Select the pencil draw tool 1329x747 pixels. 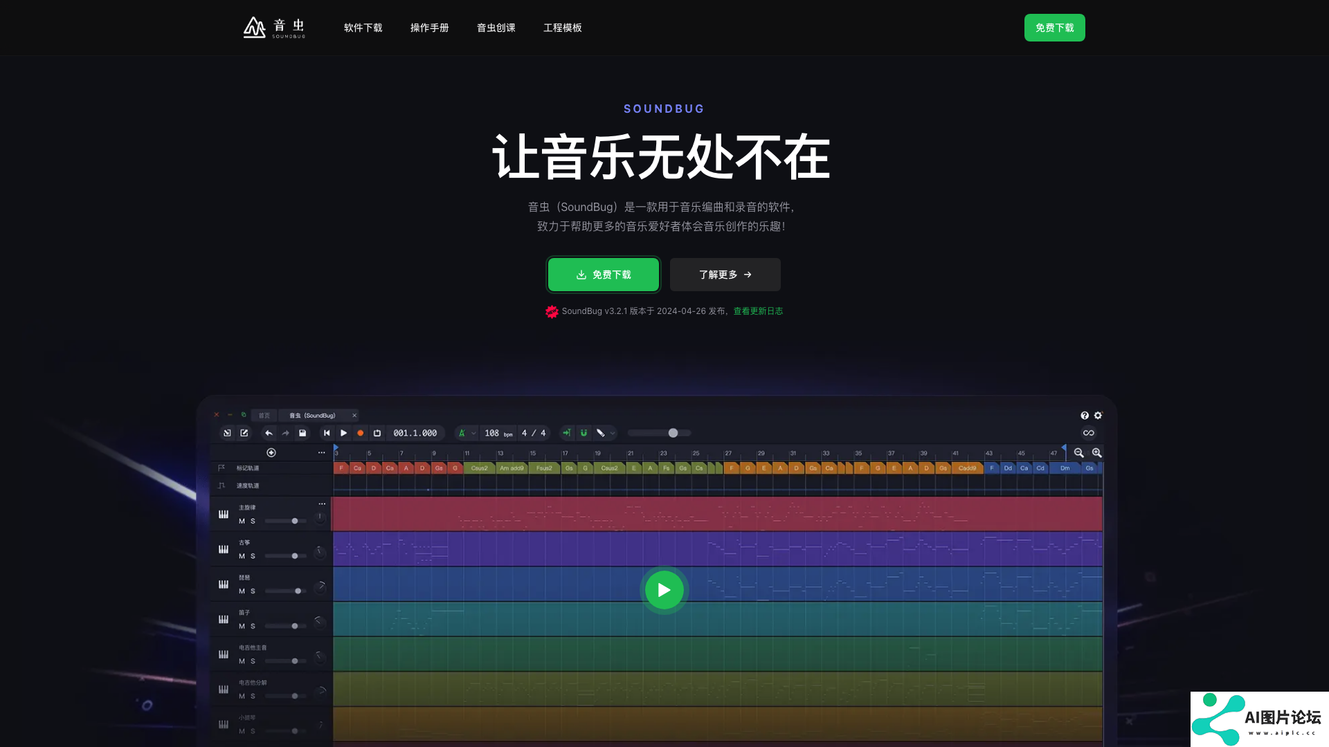point(601,433)
